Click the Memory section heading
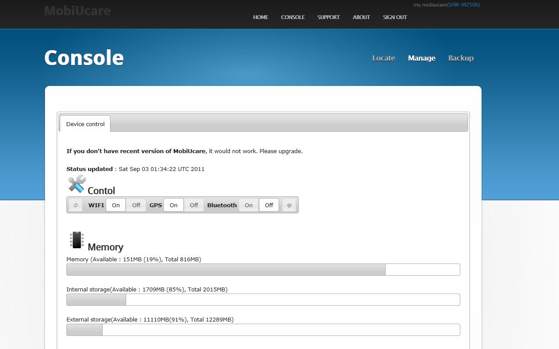559x349 pixels. [x=106, y=247]
